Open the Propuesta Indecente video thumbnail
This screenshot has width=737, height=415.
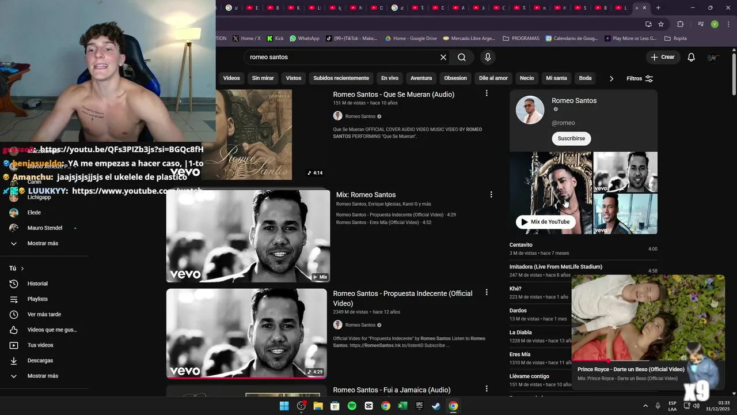246,333
